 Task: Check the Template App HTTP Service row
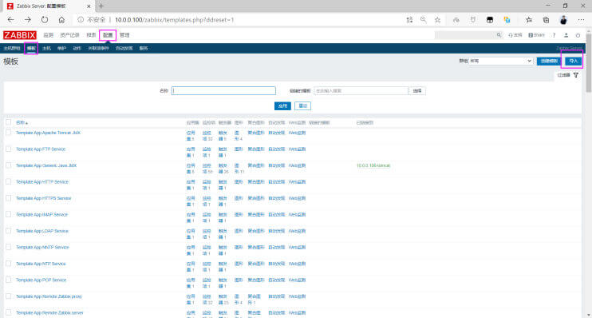(8, 182)
